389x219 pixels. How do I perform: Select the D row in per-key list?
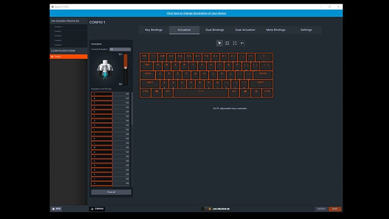tap(110, 107)
